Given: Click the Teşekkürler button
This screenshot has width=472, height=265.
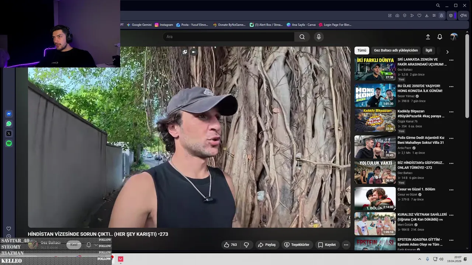Looking at the screenshot, I should click(298, 245).
